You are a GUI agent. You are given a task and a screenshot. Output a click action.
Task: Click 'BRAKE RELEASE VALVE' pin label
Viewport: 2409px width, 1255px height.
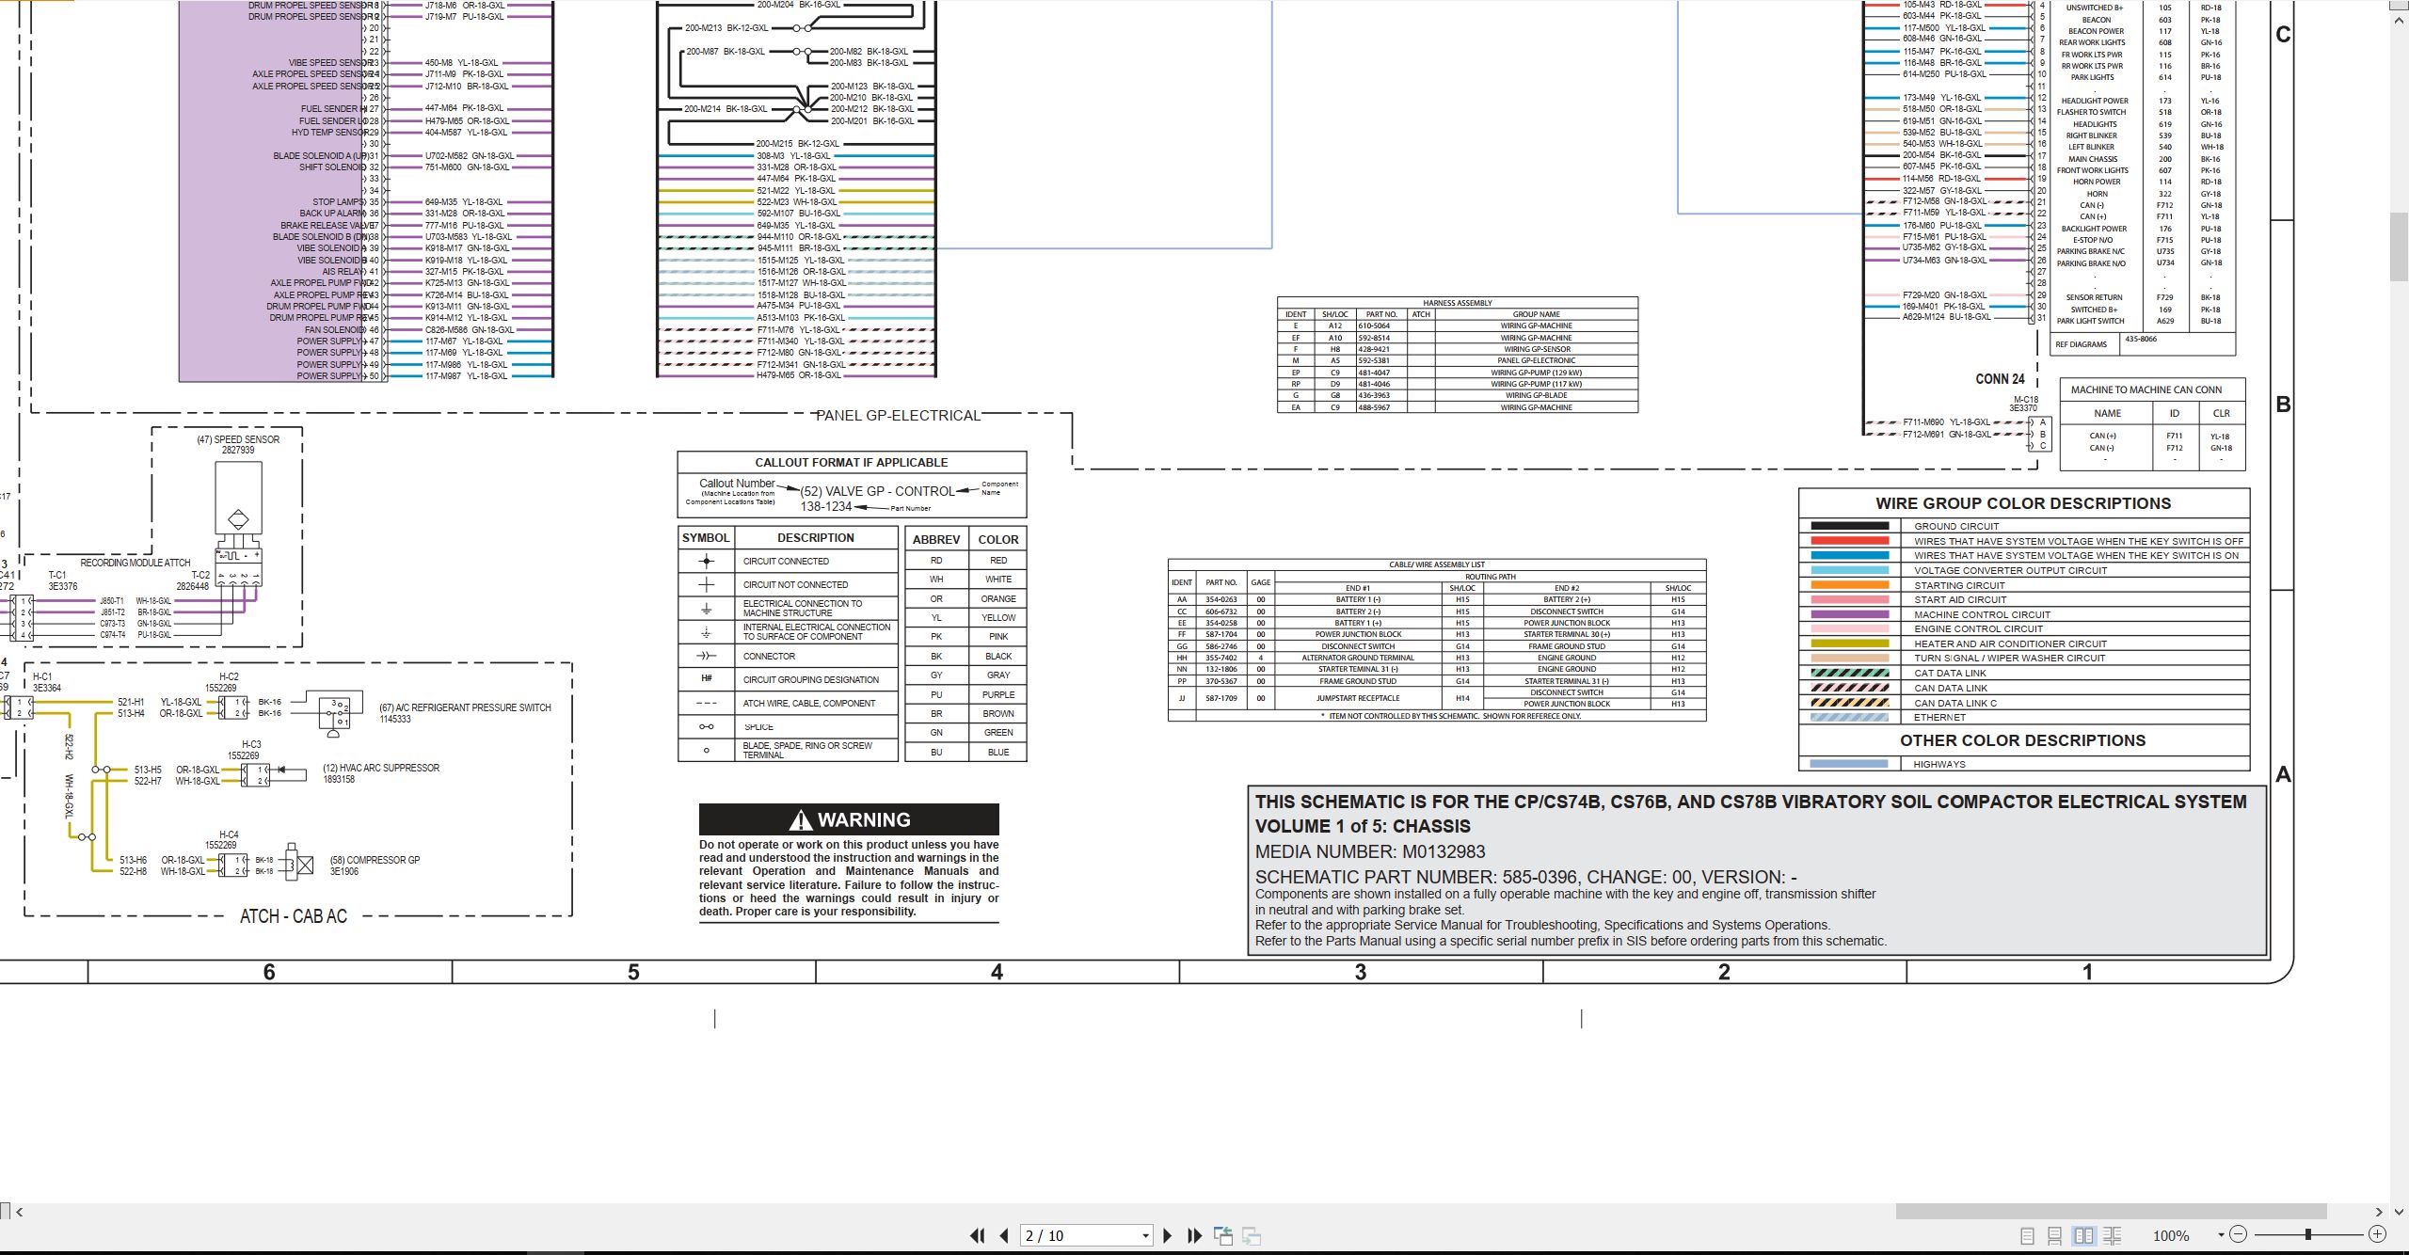coord(327,225)
